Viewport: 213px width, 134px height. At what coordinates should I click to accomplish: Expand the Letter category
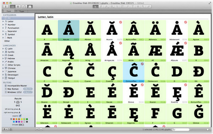(x=3, y=21)
